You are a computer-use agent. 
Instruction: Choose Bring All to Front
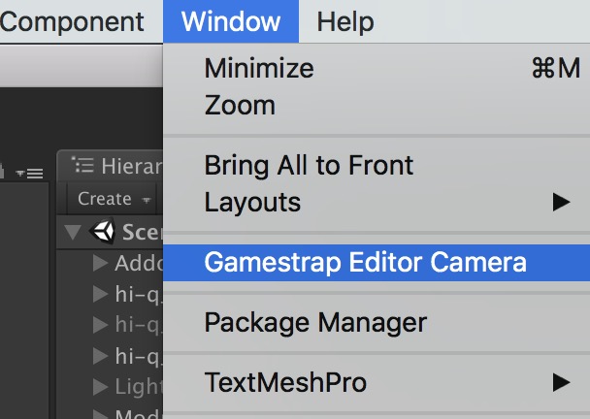(377, 166)
